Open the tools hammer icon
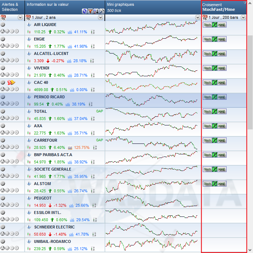Image resolution: width=253 pixels, height=253 pixels. point(102,11)
